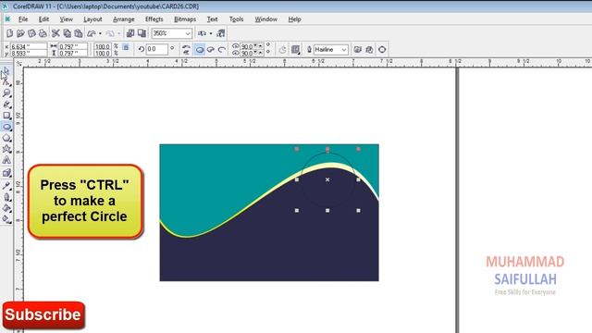Expand the Undo history dropdown arrow
This screenshot has height=333, width=592.
click(x=100, y=33)
